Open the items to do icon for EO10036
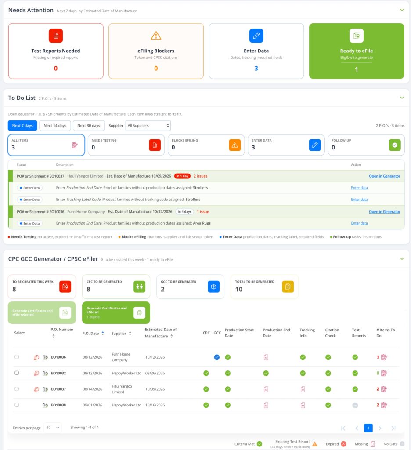411x450 pixels. (384, 357)
